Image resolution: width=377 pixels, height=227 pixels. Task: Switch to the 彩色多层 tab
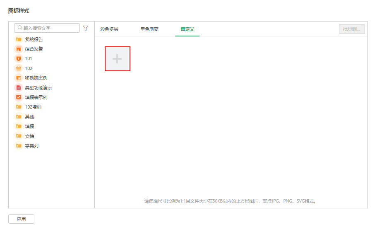tap(109, 29)
